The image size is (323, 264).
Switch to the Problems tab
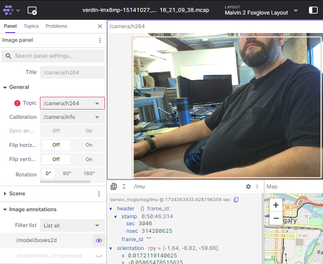coord(56,26)
